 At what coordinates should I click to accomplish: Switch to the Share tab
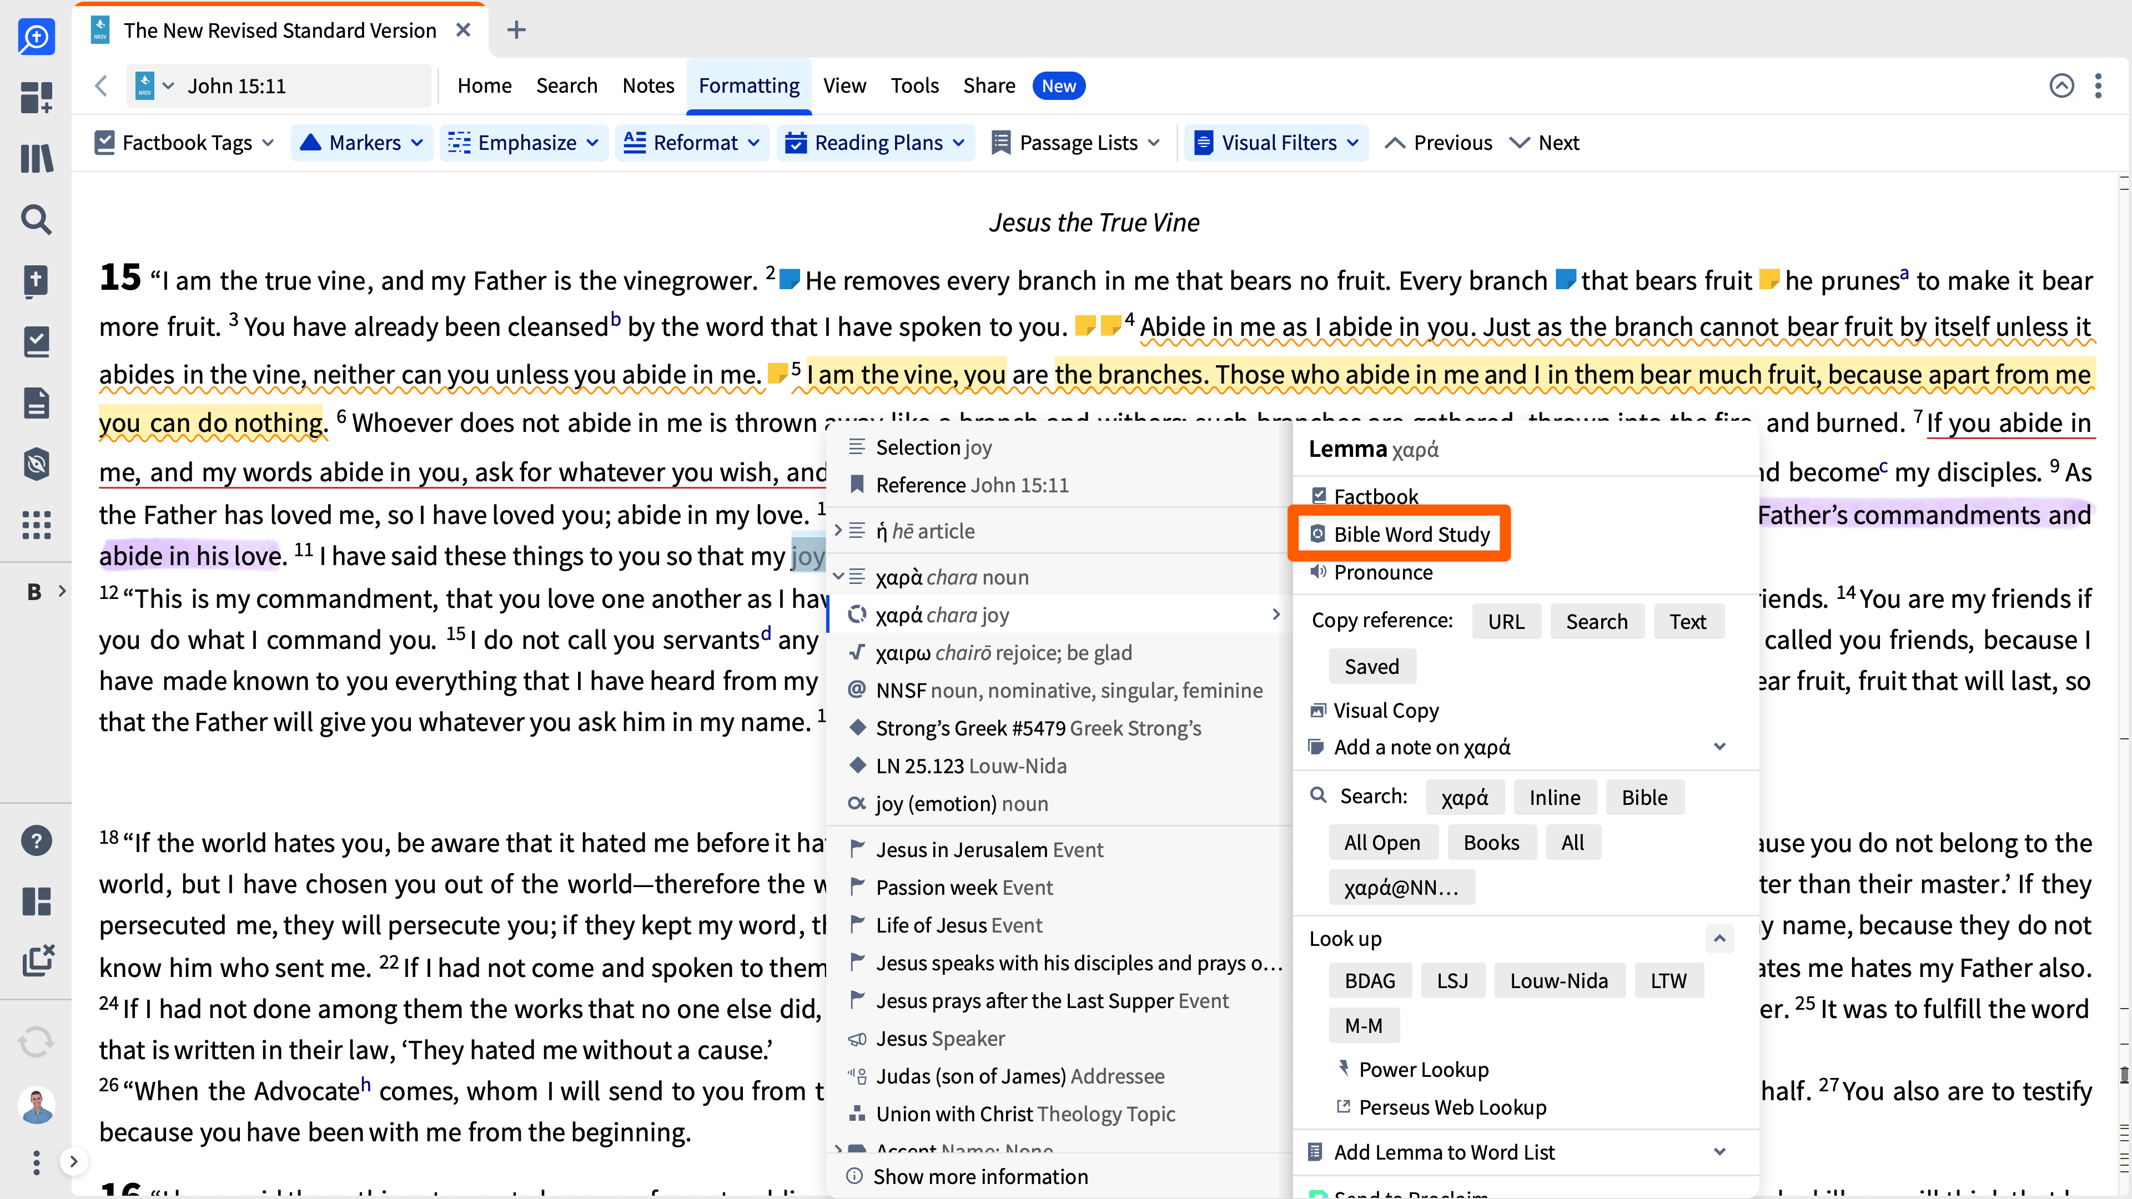[988, 86]
